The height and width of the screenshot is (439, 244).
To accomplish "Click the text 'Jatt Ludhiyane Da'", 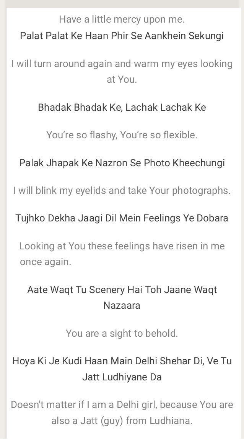I will [122, 377].
